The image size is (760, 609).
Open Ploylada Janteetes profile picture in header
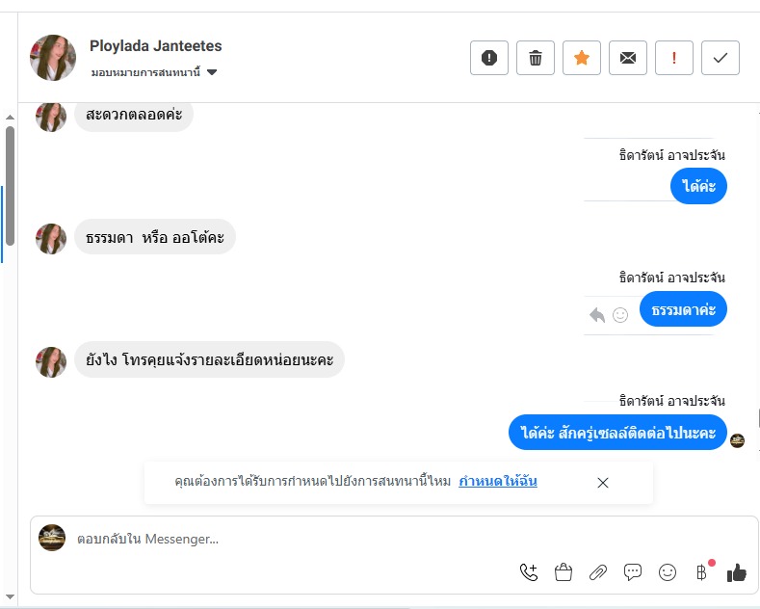pos(53,58)
